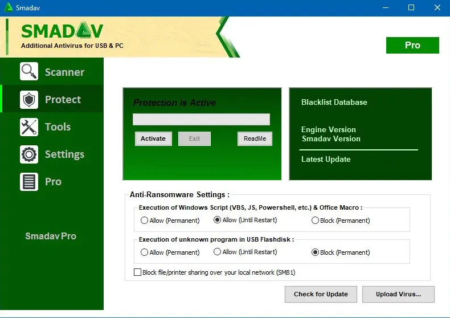The height and width of the screenshot is (318, 450).
Task: Click the protection status input bar
Action: pyautogui.click(x=201, y=120)
